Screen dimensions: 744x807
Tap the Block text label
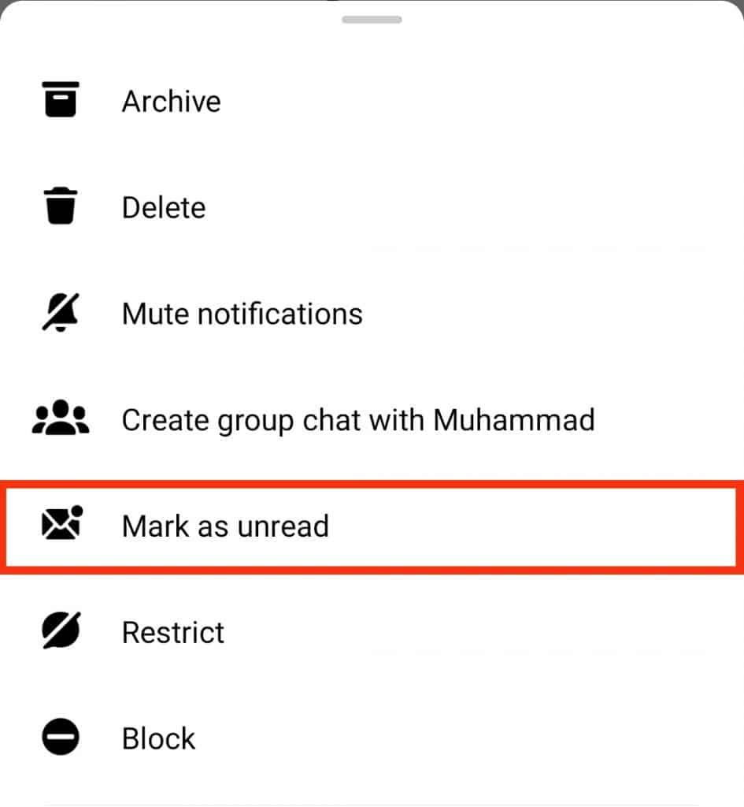(157, 738)
